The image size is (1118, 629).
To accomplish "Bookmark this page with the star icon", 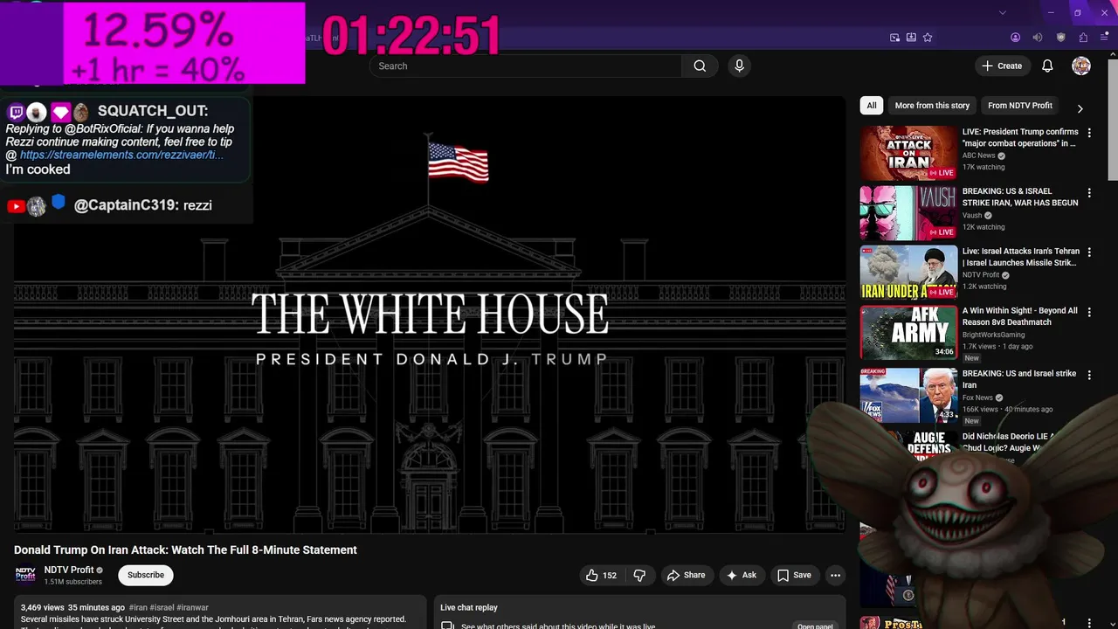I will point(928,38).
